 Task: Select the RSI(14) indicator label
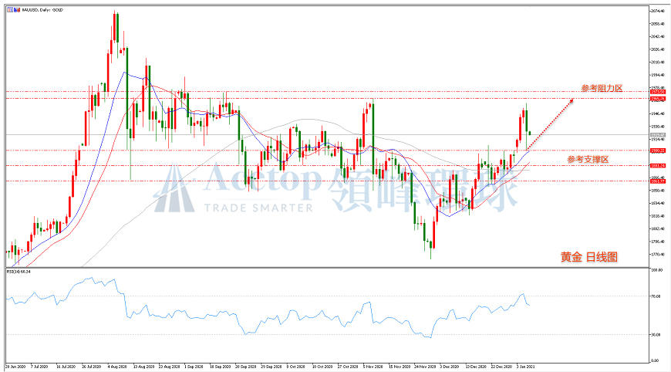[x=19, y=272]
